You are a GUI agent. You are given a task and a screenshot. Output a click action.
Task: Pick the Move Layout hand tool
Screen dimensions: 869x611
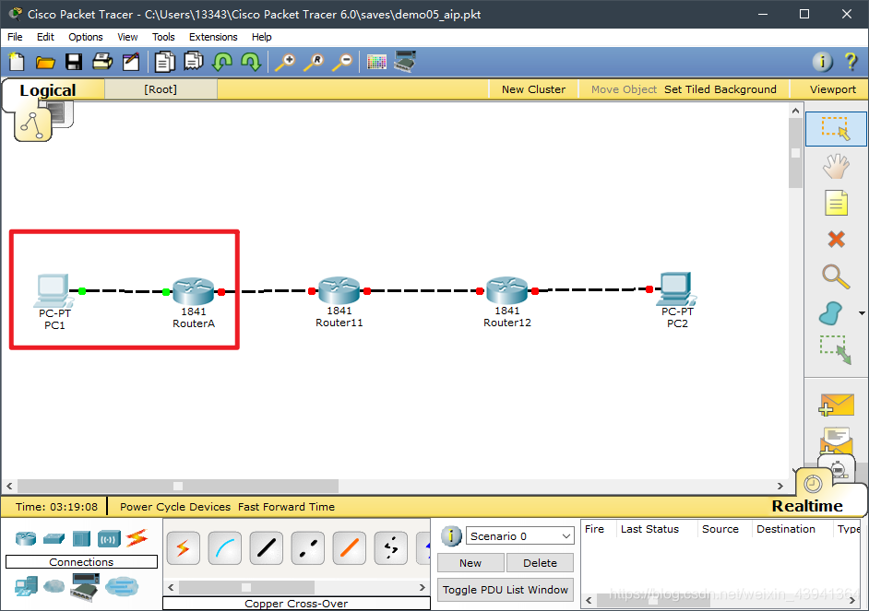pyautogui.click(x=836, y=166)
